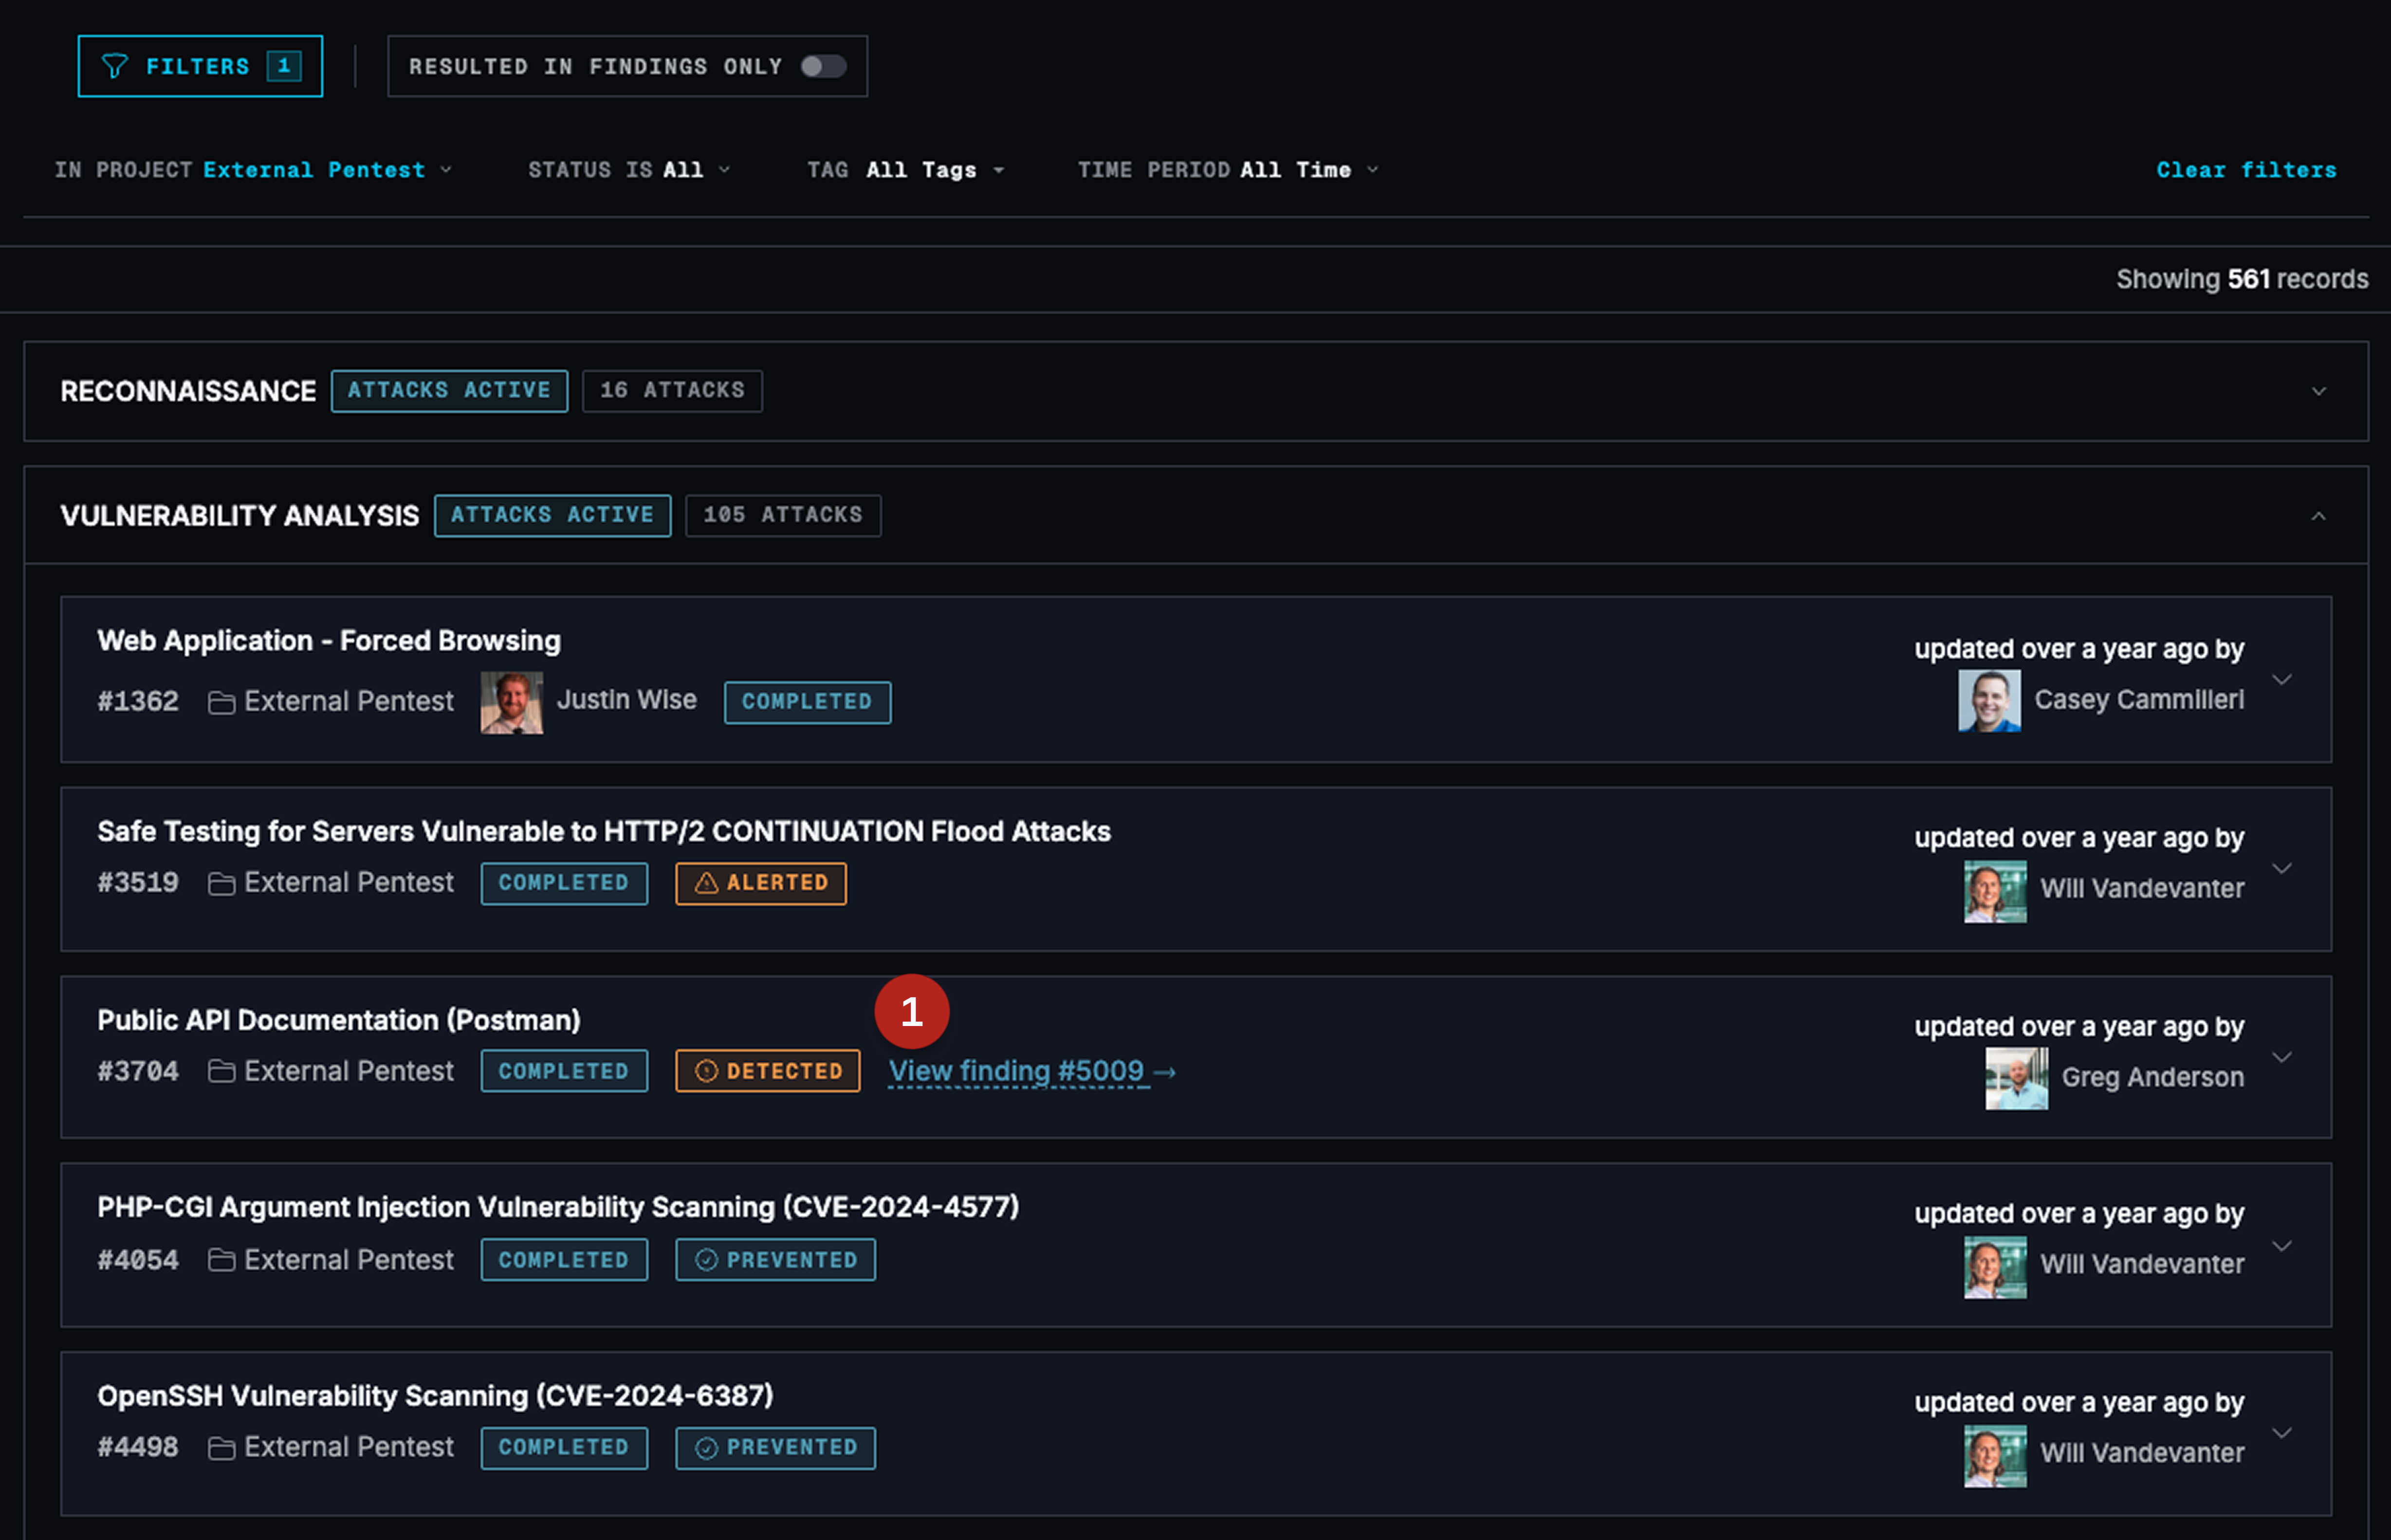Click External Pentest folder icon on #3704
This screenshot has width=2391, height=1540.
coord(221,1072)
